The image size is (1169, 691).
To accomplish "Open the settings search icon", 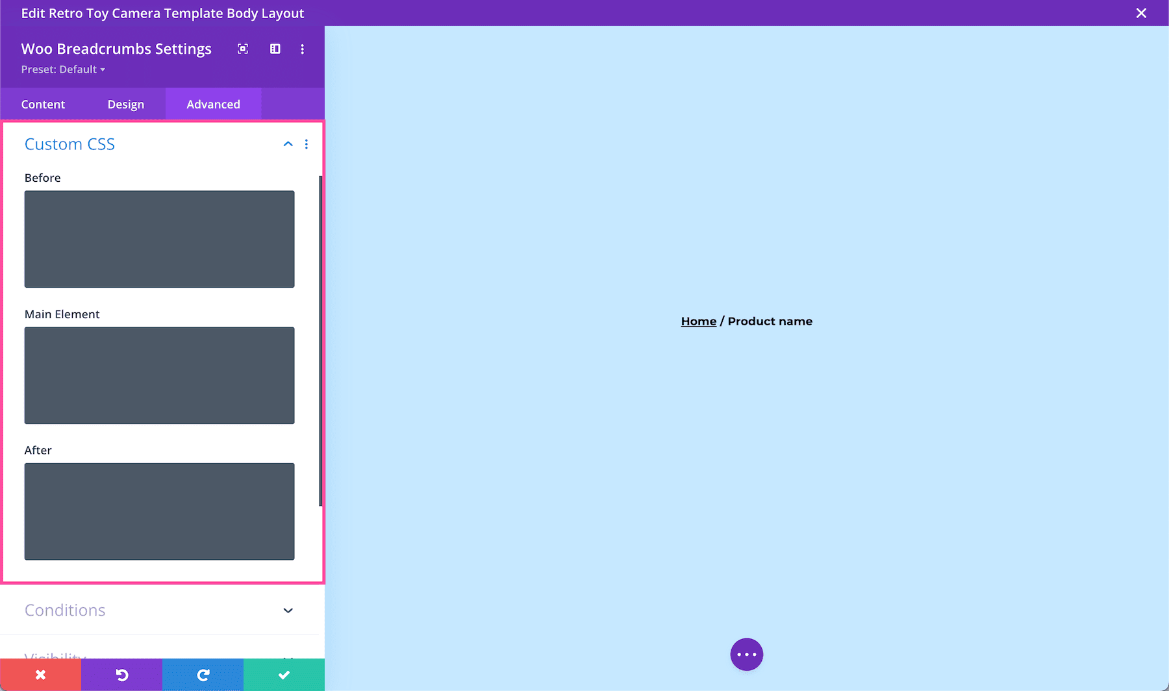I will 243,49.
